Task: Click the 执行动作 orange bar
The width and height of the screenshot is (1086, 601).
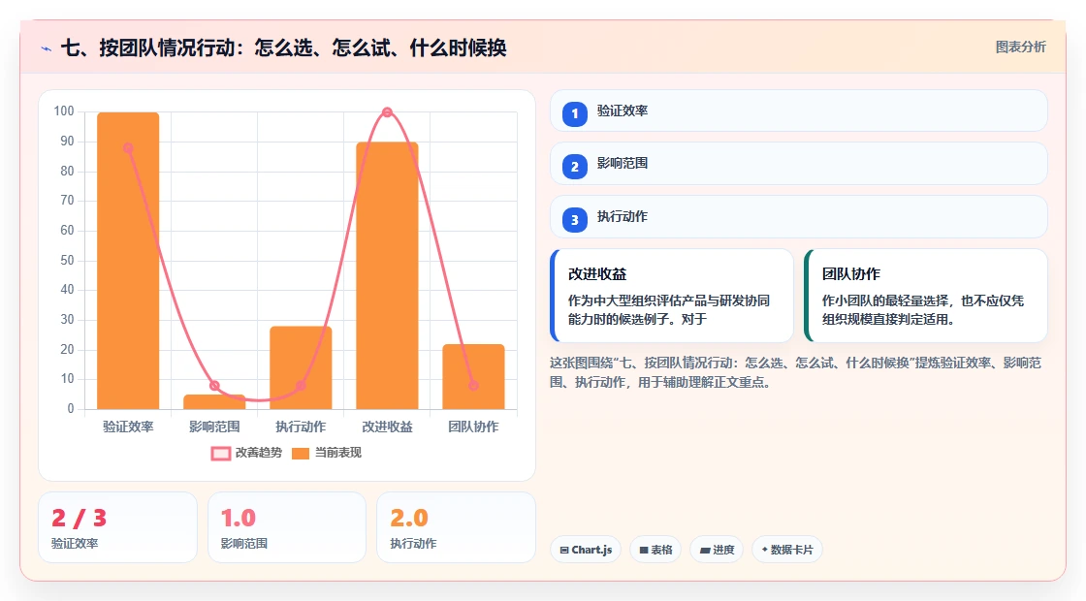Action: point(301,367)
